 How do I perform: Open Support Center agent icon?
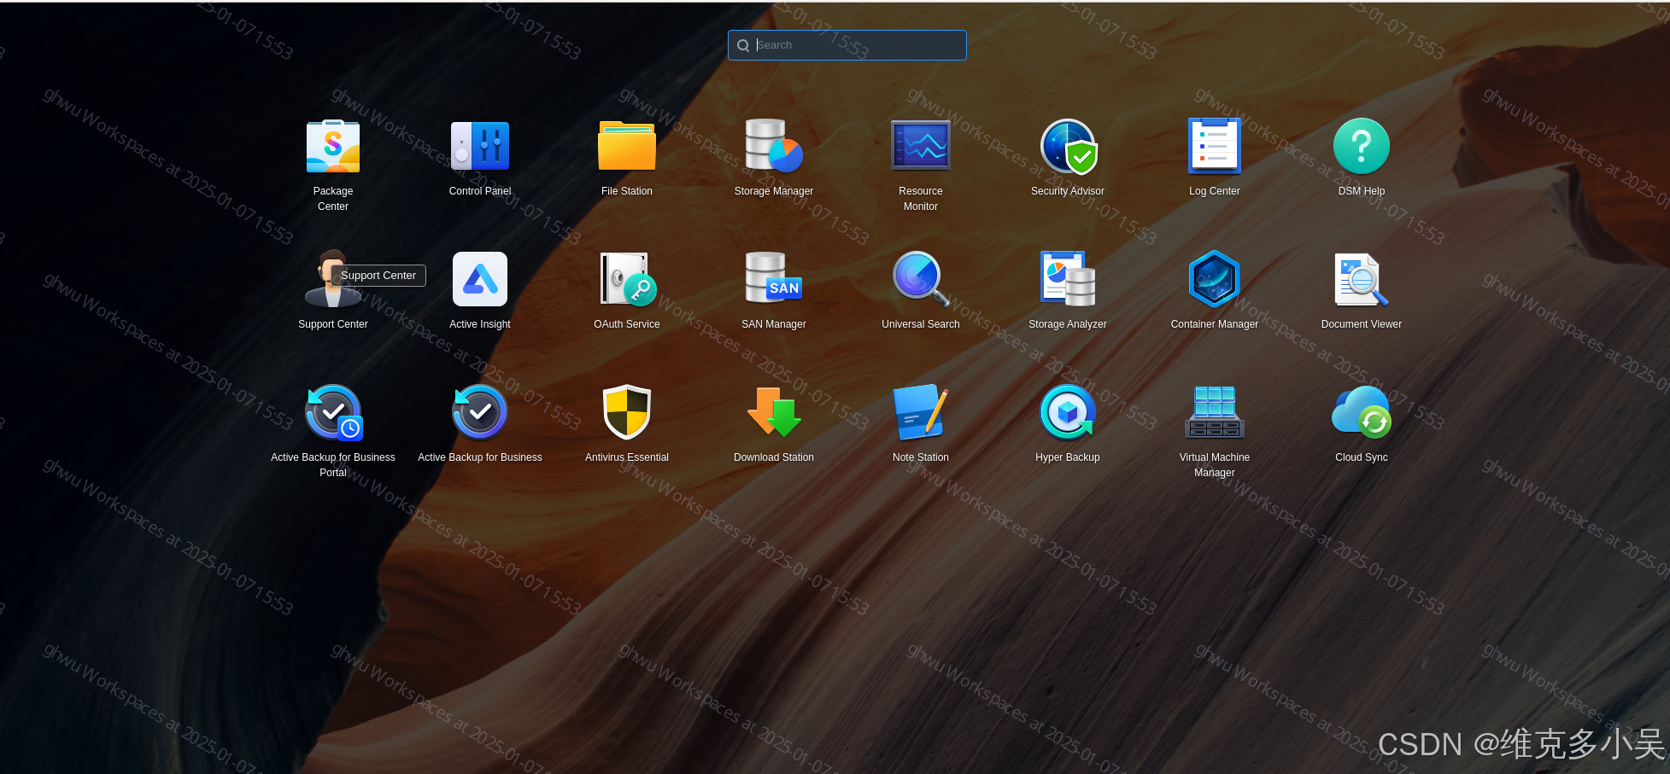[333, 279]
